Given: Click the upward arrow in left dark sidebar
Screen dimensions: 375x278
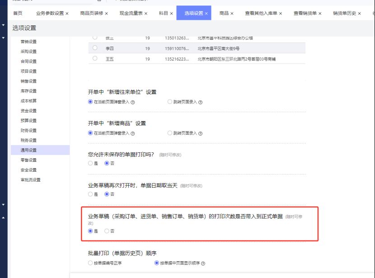Looking at the screenshot, I should tap(4, 218).
